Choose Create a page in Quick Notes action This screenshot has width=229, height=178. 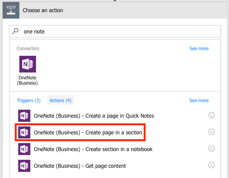pyautogui.click(x=94, y=116)
